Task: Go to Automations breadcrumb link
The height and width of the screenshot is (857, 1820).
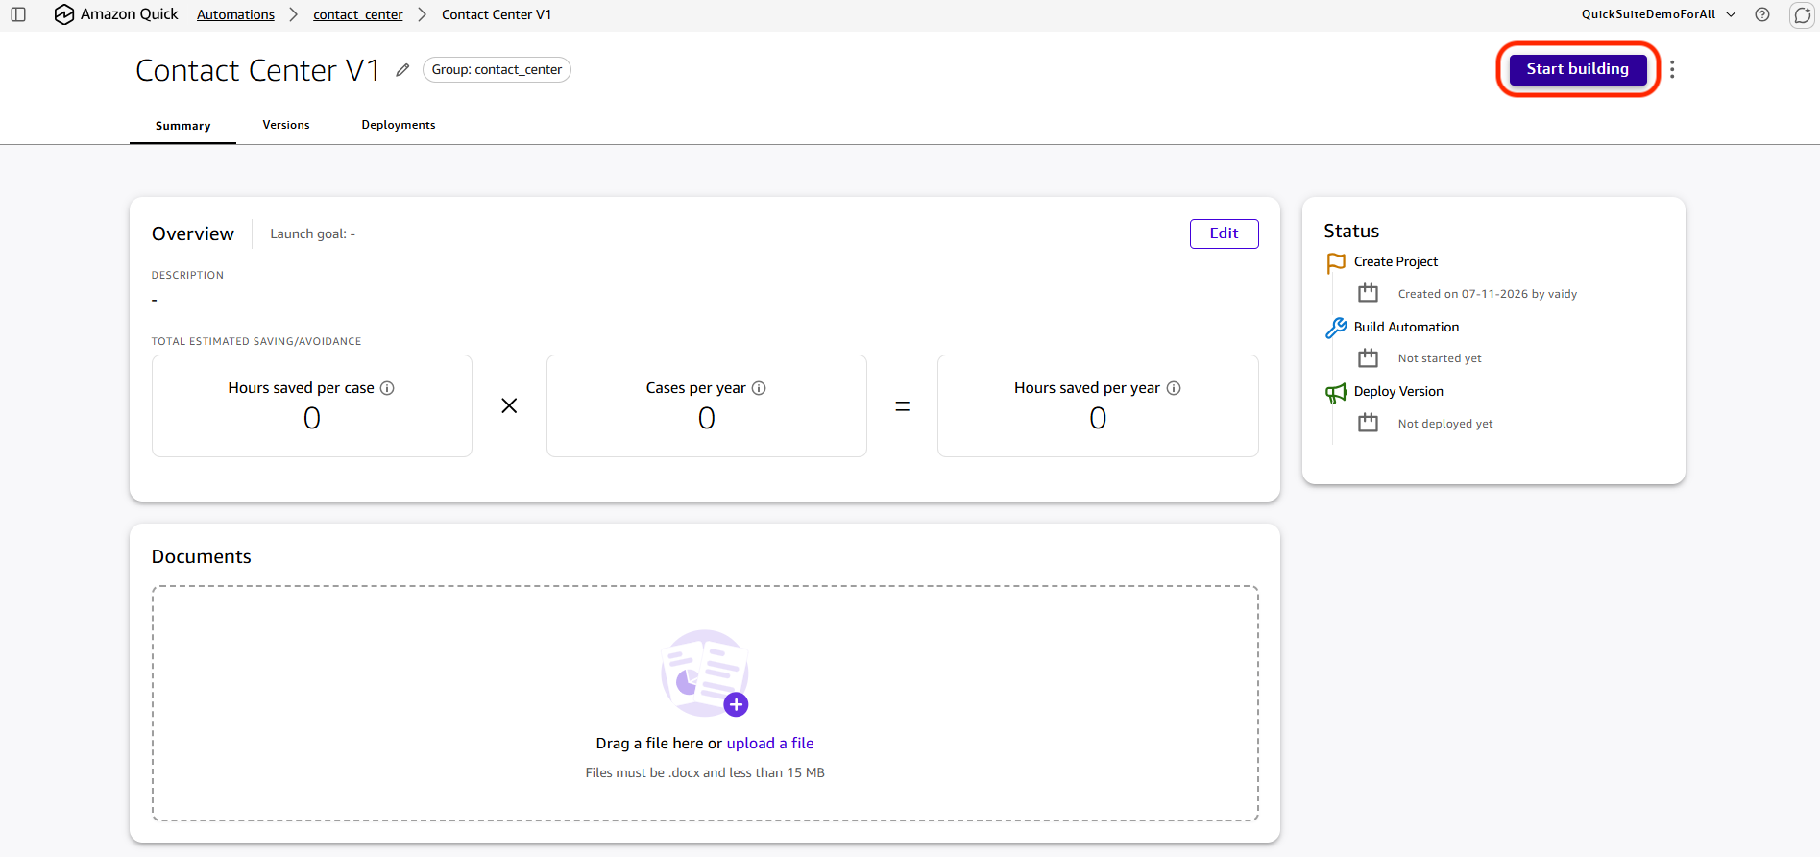Action: [x=235, y=14]
